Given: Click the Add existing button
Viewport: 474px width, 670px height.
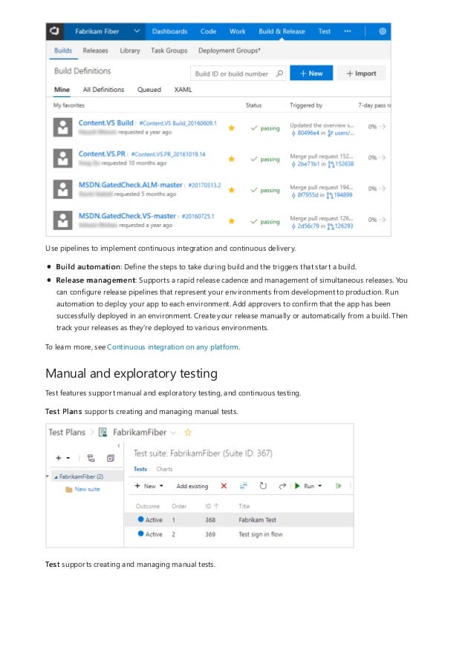Looking at the screenshot, I should tap(192, 486).
